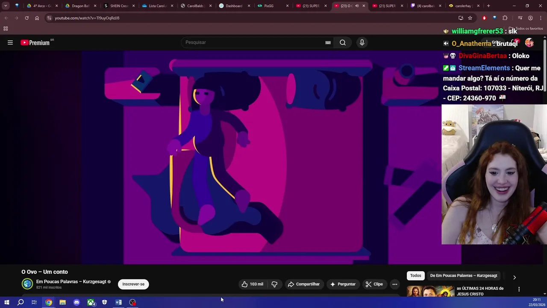Like the video with 103 mil likes
Image resolution: width=547 pixels, height=308 pixels.
[x=252, y=284]
